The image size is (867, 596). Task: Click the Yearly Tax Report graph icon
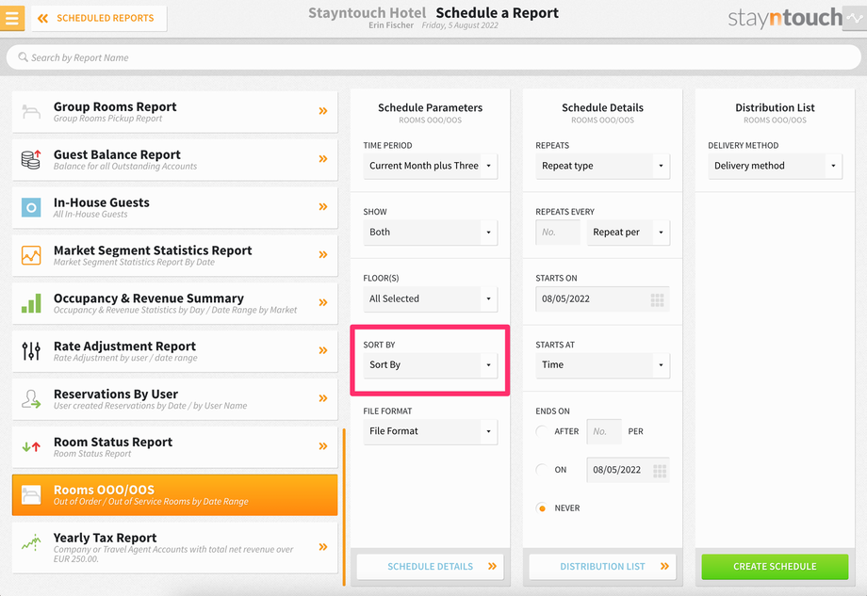(31, 542)
